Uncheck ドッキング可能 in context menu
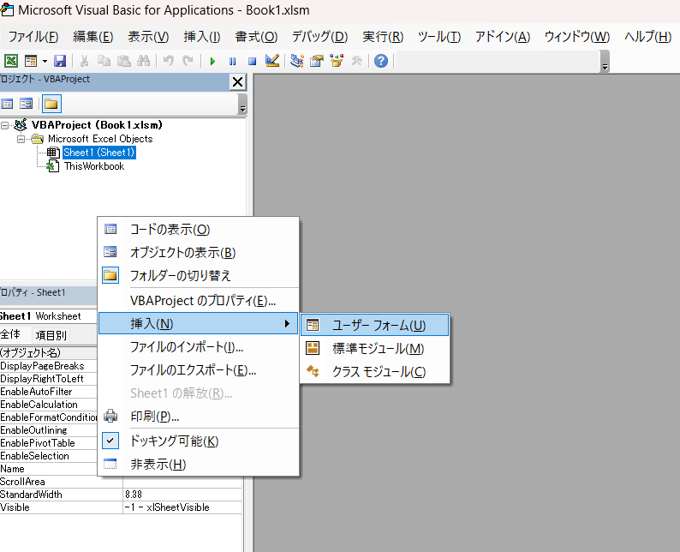The width and height of the screenshot is (680, 552). click(x=174, y=441)
